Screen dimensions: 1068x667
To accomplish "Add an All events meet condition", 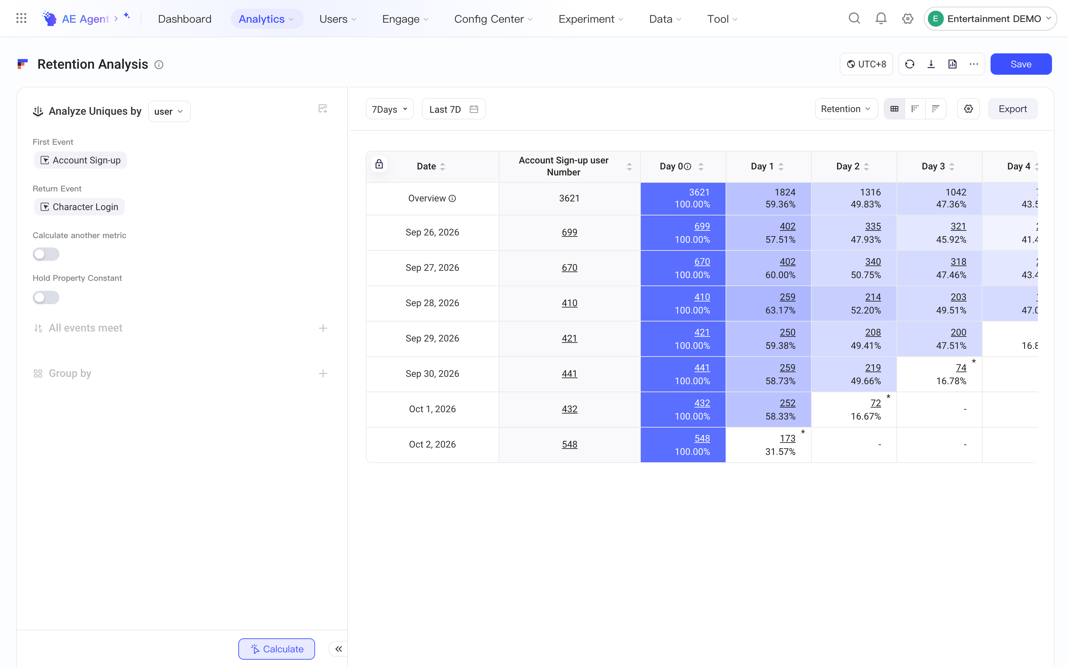I will pyautogui.click(x=323, y=328).
